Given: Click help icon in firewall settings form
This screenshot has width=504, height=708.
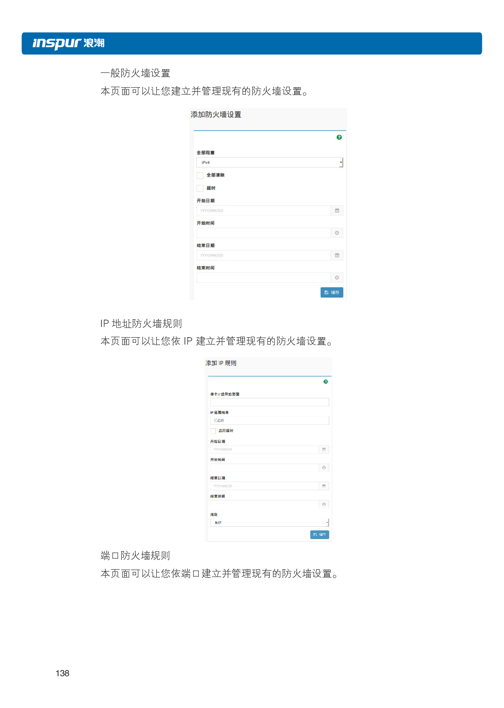Looking at the screenshot, I should coord(339,137).
